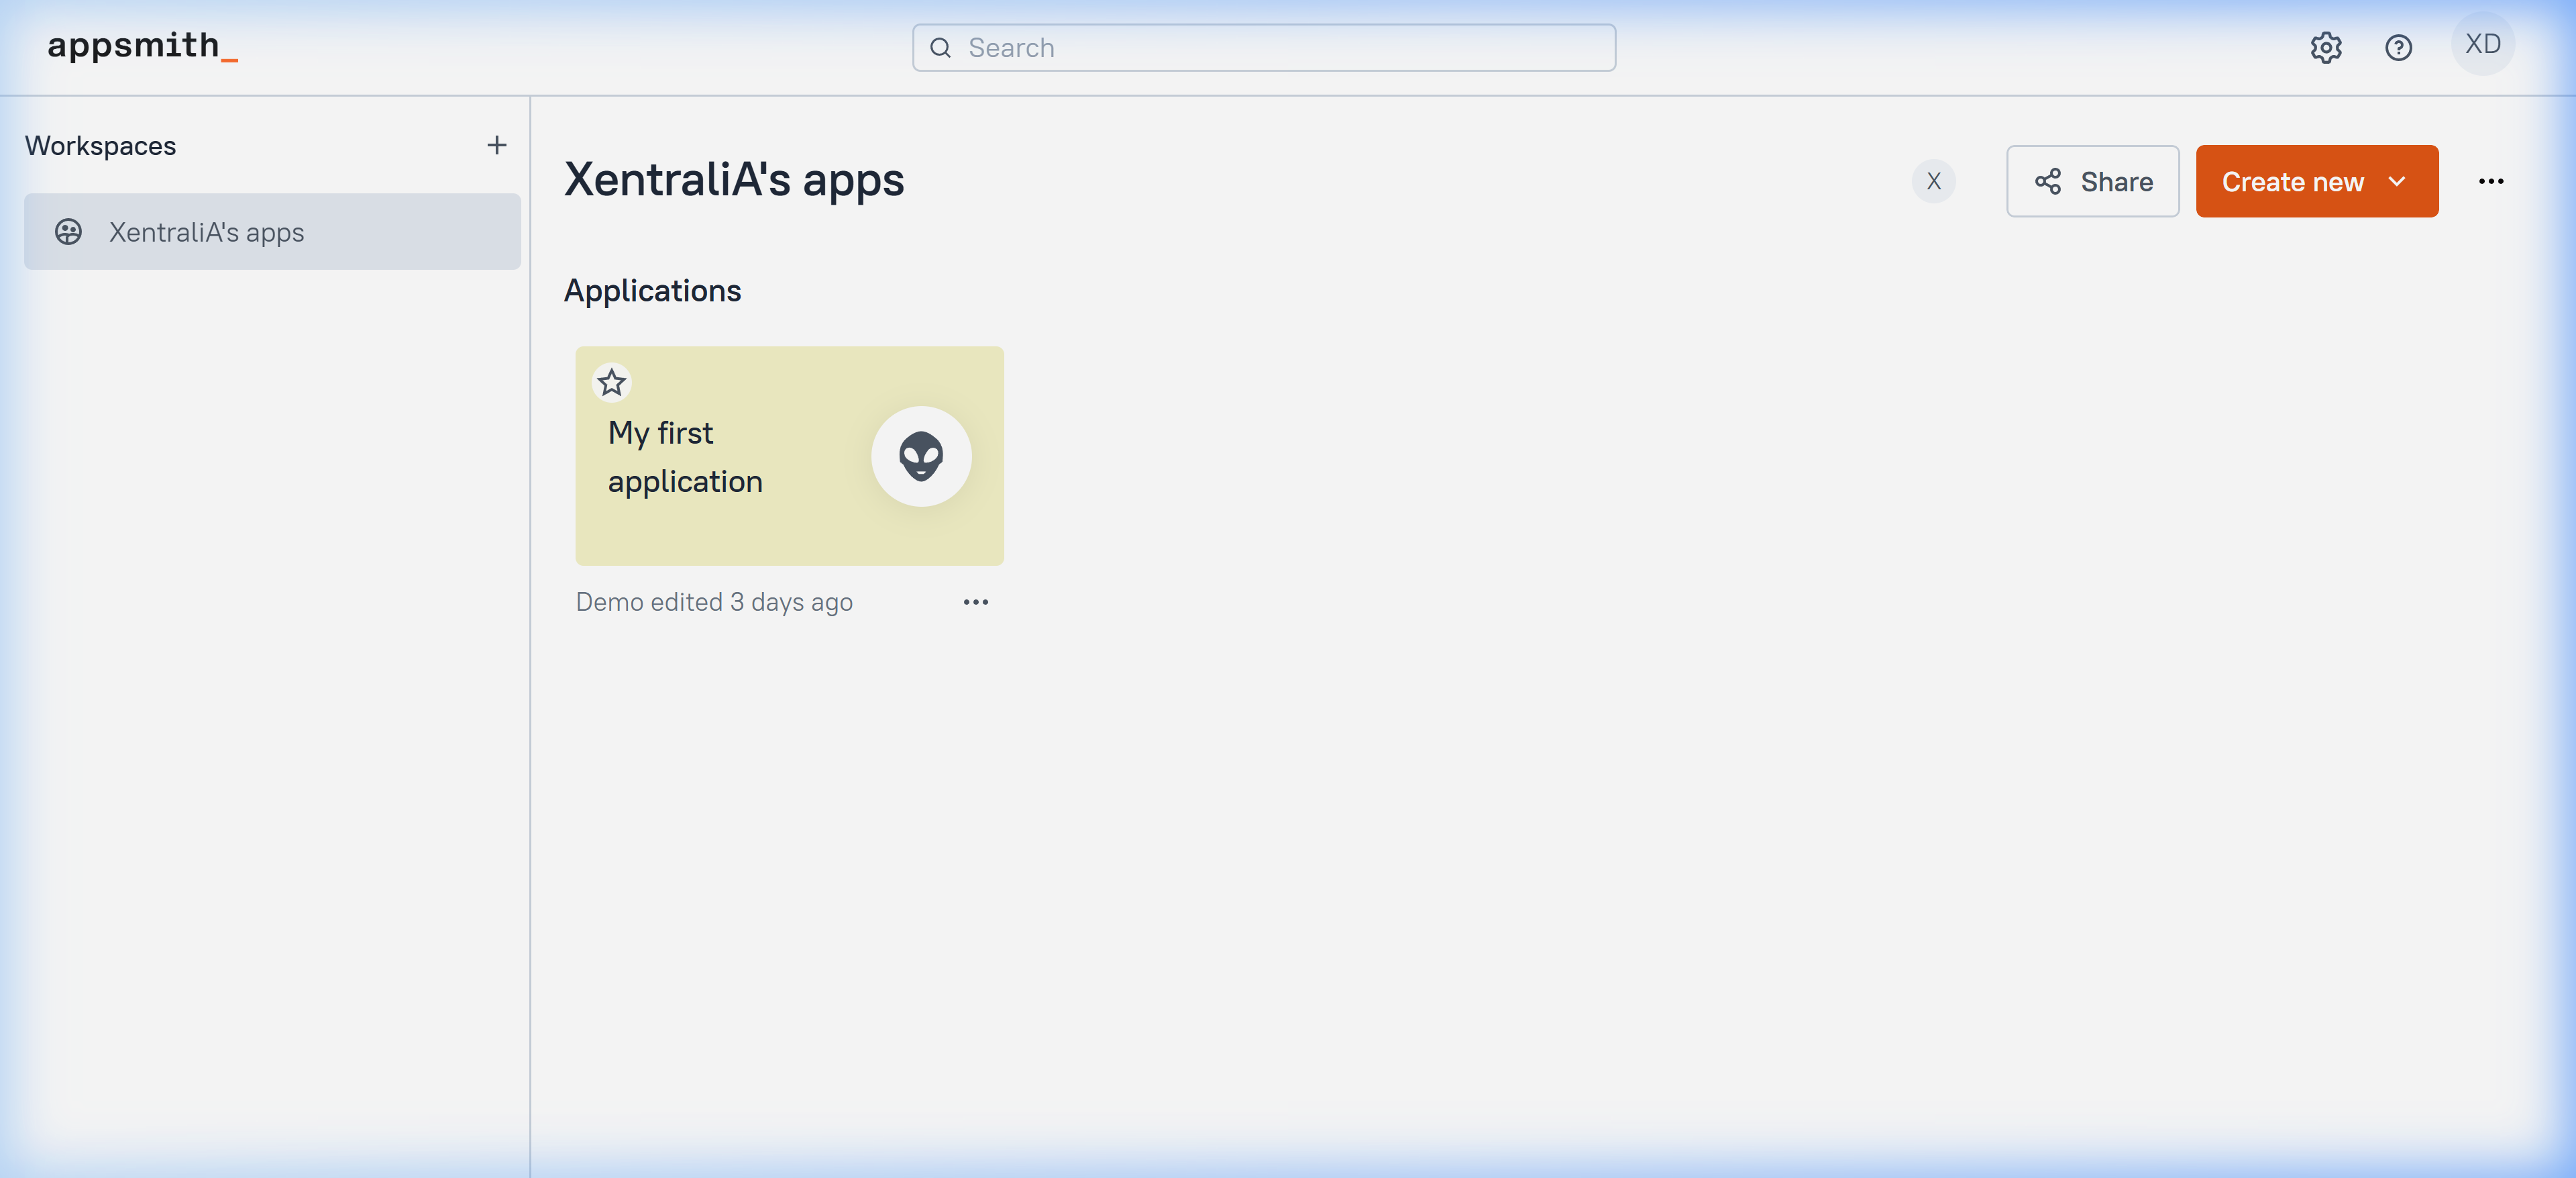Click inside the Search input field

pos(1150,47)
